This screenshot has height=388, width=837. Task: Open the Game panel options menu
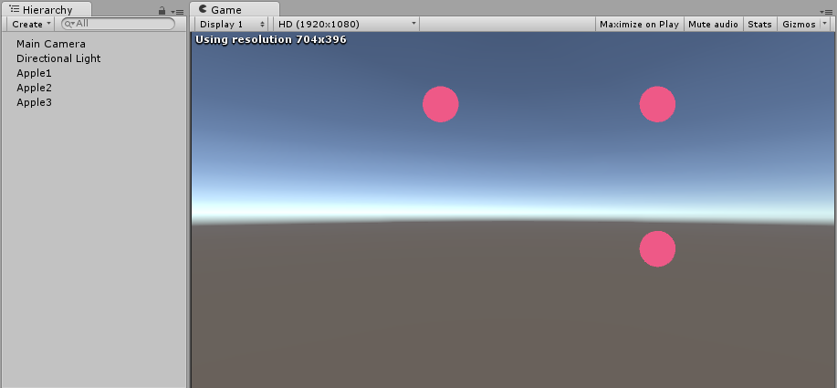click(x=827, y=11)
